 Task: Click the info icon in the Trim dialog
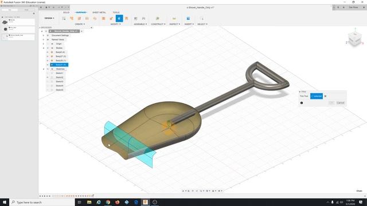point(302,103)
